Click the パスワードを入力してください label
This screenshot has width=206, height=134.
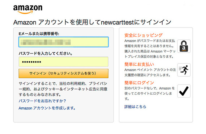(x=46, y=53)
